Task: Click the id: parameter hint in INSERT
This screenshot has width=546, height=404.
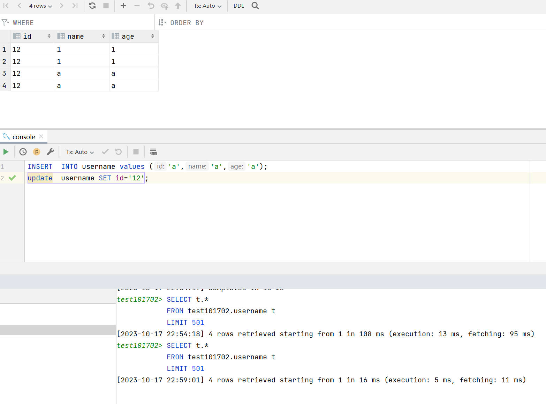Action: pyautogui.click(x=160, y=166)
